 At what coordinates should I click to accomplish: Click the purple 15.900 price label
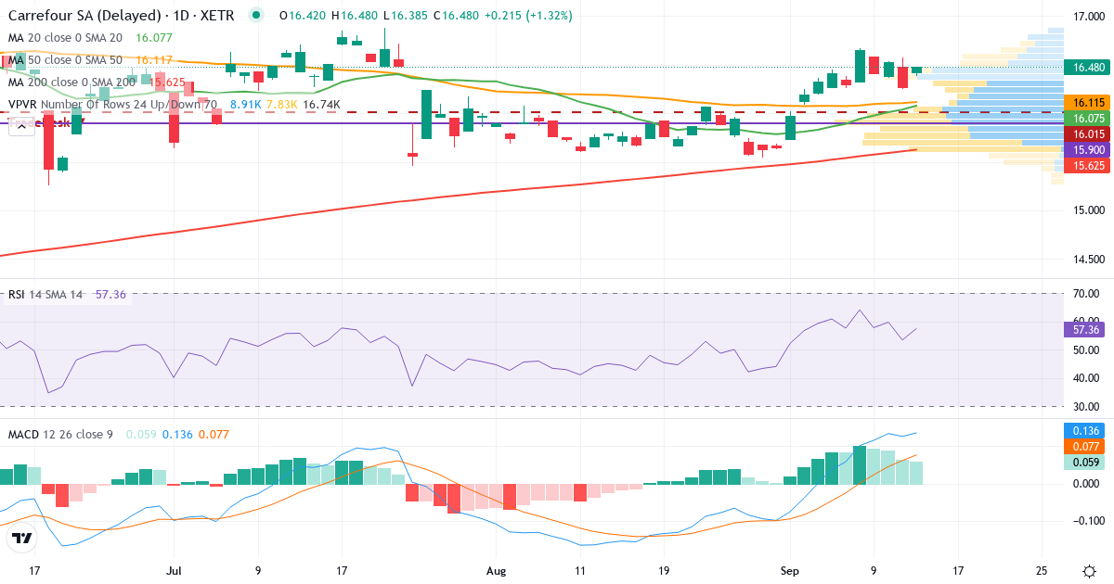tap(1088, 149)
